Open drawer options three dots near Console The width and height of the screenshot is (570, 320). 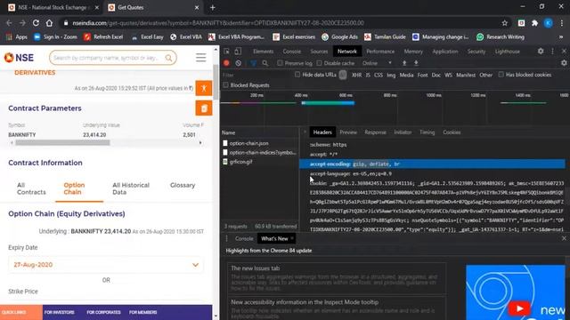227,238
